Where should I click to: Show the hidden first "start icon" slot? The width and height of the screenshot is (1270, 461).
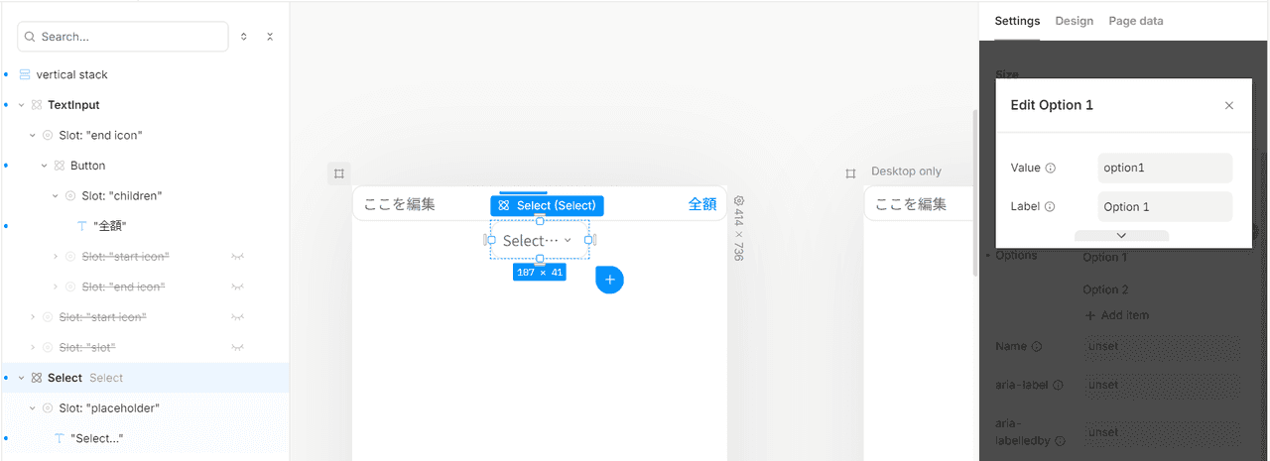pos(237,257)
